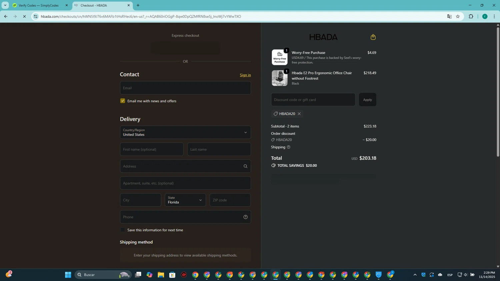Screen dimensions: 500x281
Task: Check Save this information for next time
Action: pyautogui.click(x=123, y=230)
